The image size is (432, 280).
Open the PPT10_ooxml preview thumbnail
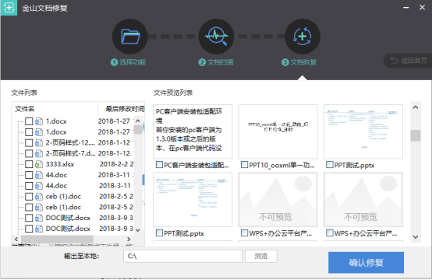(x=278, y=131)
